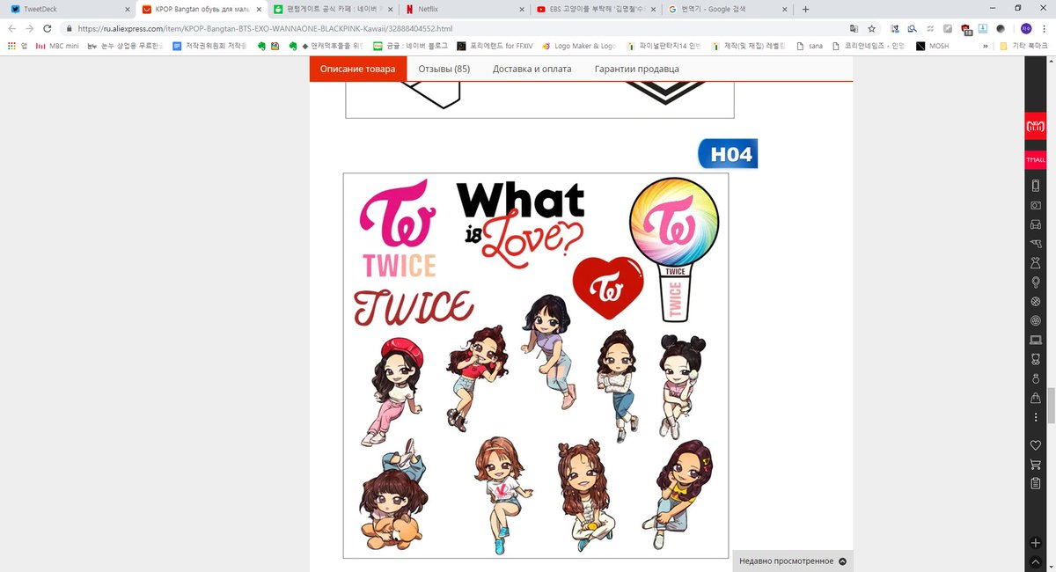
Task: Open the purple Chrome profile avatar
Action: (1026, 28)
